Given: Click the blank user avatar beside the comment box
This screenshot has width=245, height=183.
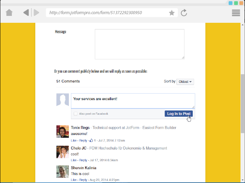Looking at the screenshot, I should pyautogui.click(x=63, y=100).
